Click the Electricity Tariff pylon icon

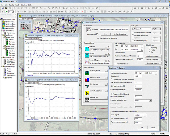pyautogui.click(x=87, y=73)
